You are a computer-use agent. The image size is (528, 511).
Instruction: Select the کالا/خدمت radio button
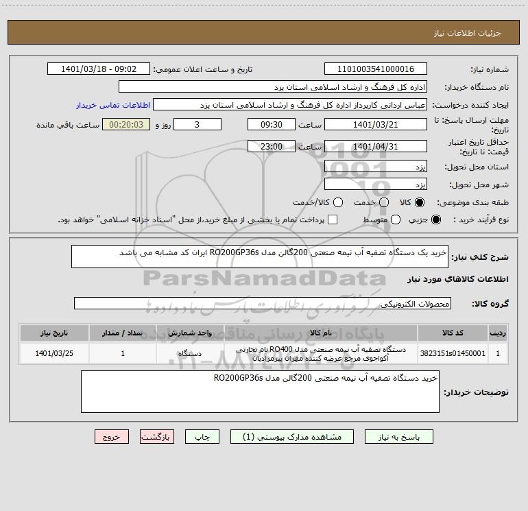click(338, 202)
